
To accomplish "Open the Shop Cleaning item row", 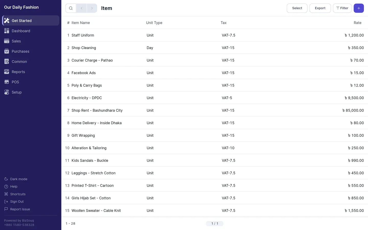I will (x=215, y=48).
